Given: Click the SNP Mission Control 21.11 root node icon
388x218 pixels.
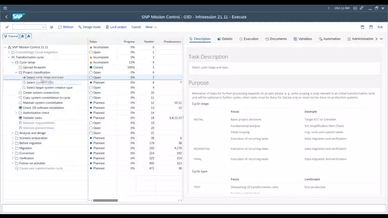Looking at the screenshot, I should point(10,47).
